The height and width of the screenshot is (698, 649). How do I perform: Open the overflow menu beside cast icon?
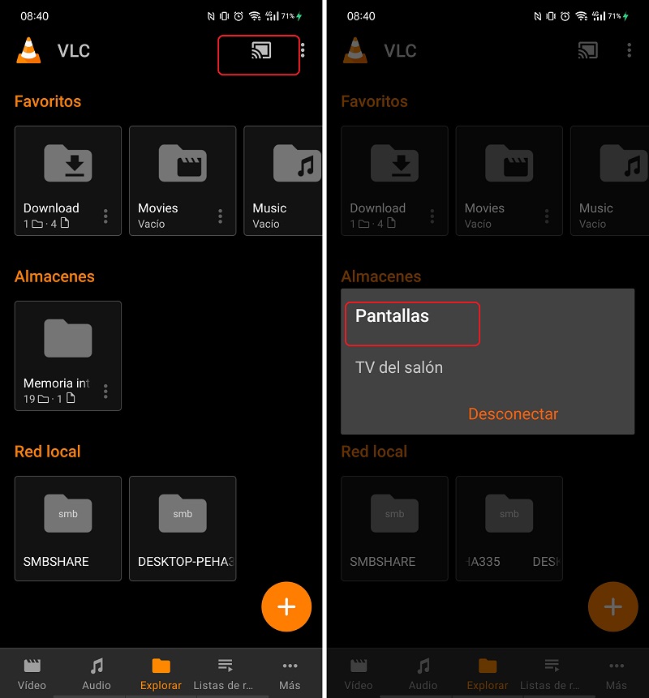[x=303, y=50]
